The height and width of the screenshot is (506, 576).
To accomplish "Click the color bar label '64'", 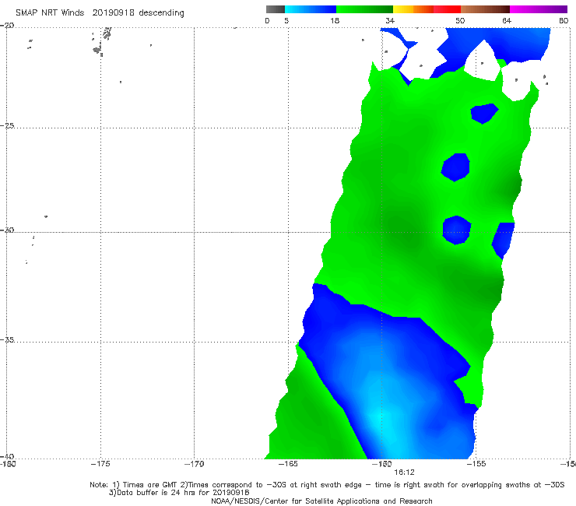I will 507,21.
